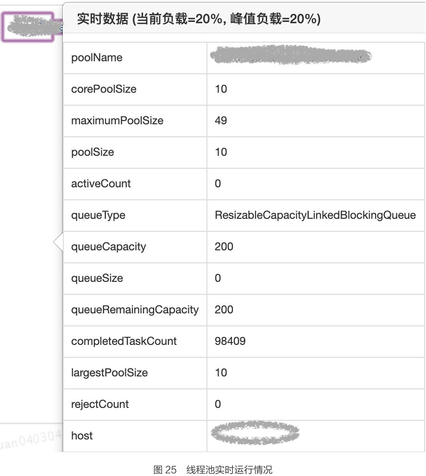The image size is (426, 476).
Task: Select the poolName row label
Action: [97, 58]
